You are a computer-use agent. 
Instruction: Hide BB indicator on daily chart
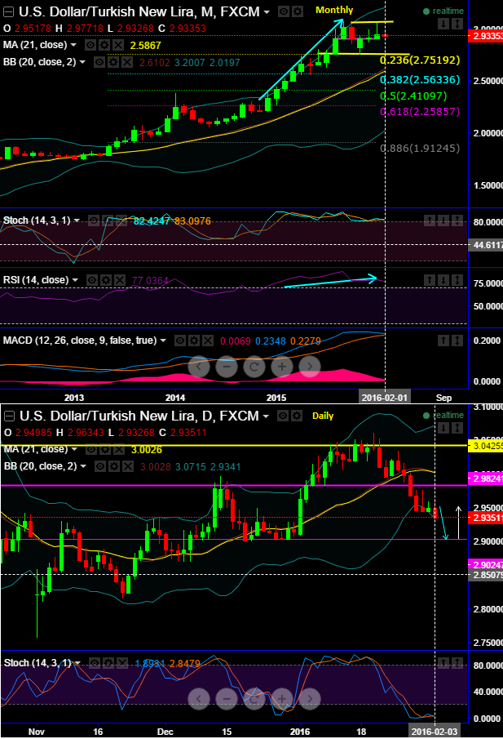click(101, 466)
